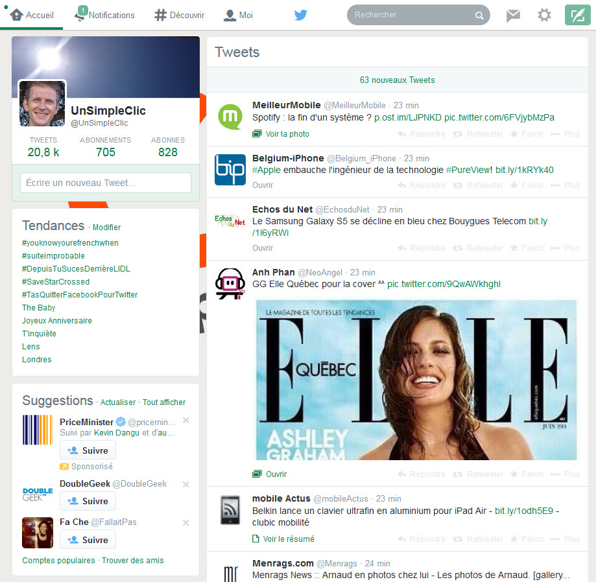The width and height of the screenshot is (596, 582).
Task: Reply to Echos du Net tweet
Action: [422, 248]
